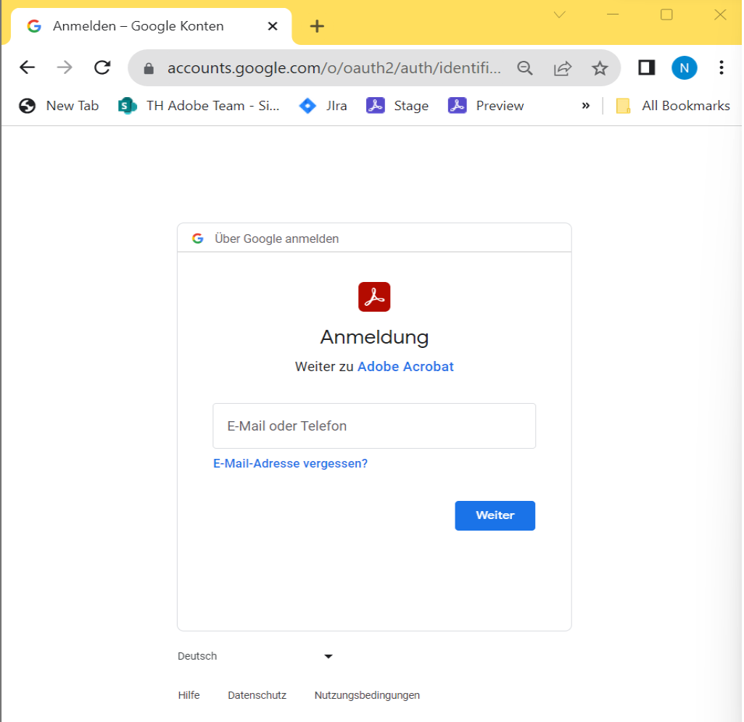Viewport: 744px width, 722px height.
Task: Open the Deutsch language dropdown
Action: pyautogui.click(x=255, y=656)
